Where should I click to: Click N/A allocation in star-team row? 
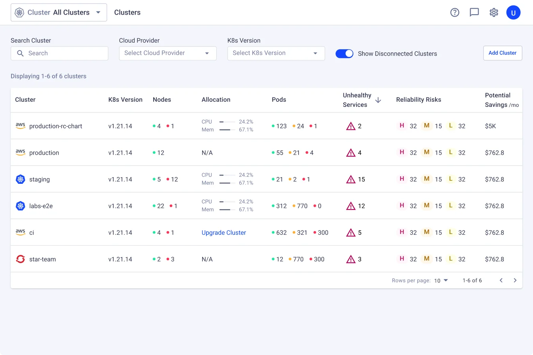point(207,259)
